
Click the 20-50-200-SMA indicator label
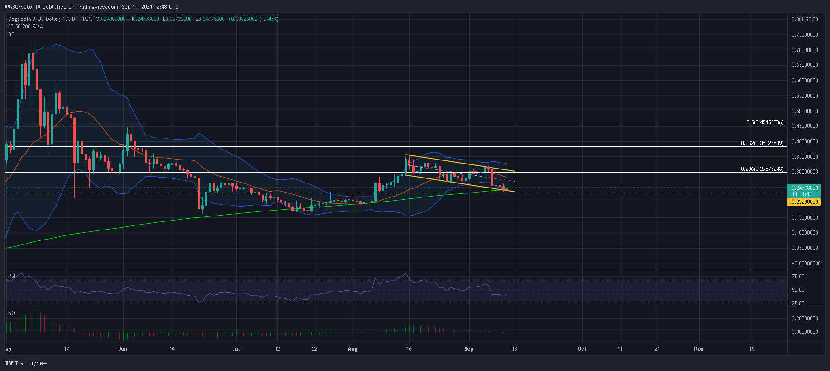tap(25, 27)
